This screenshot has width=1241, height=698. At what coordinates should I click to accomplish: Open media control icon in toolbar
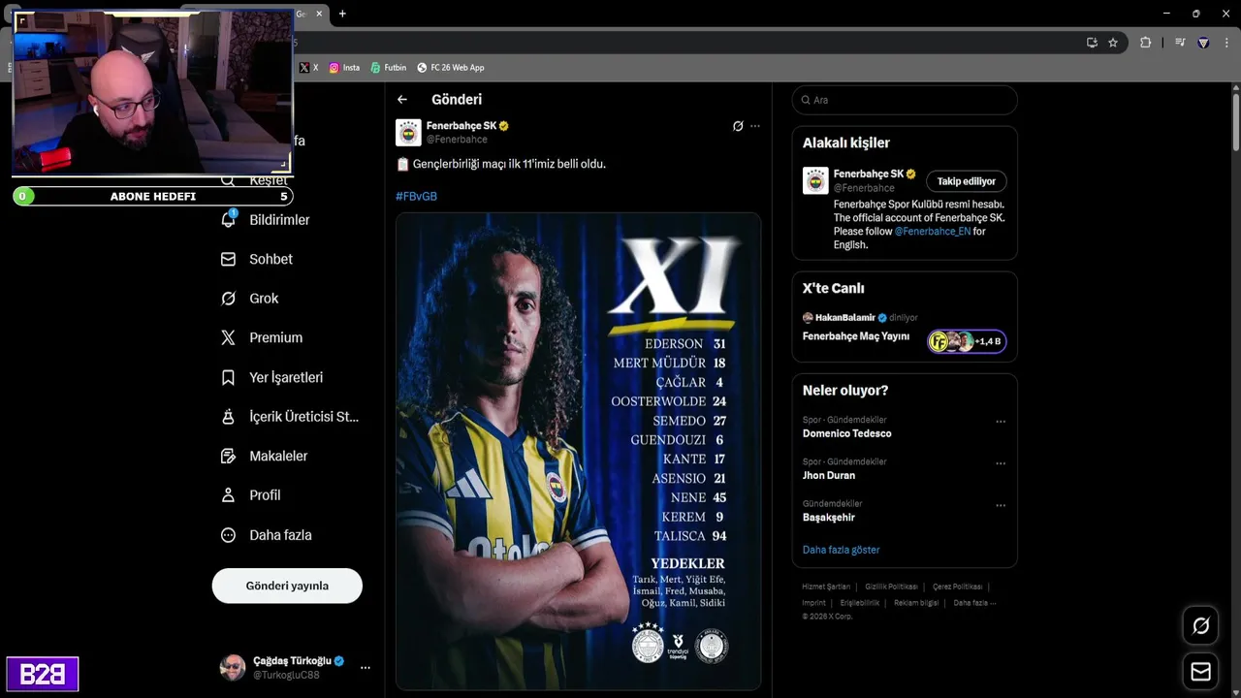pos(1180,43)
